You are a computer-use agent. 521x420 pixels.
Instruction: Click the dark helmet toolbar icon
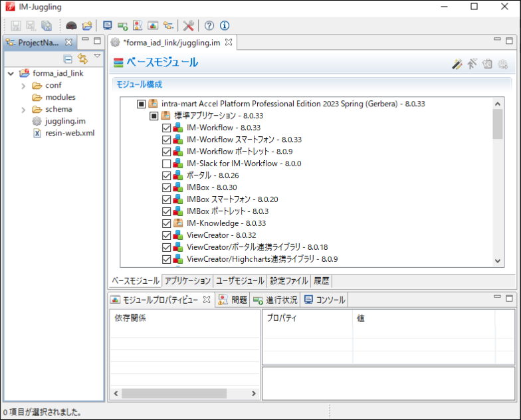(x=71, y=26)
